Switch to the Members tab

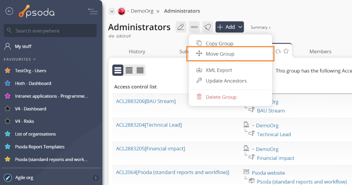click(x=320, y=51)
